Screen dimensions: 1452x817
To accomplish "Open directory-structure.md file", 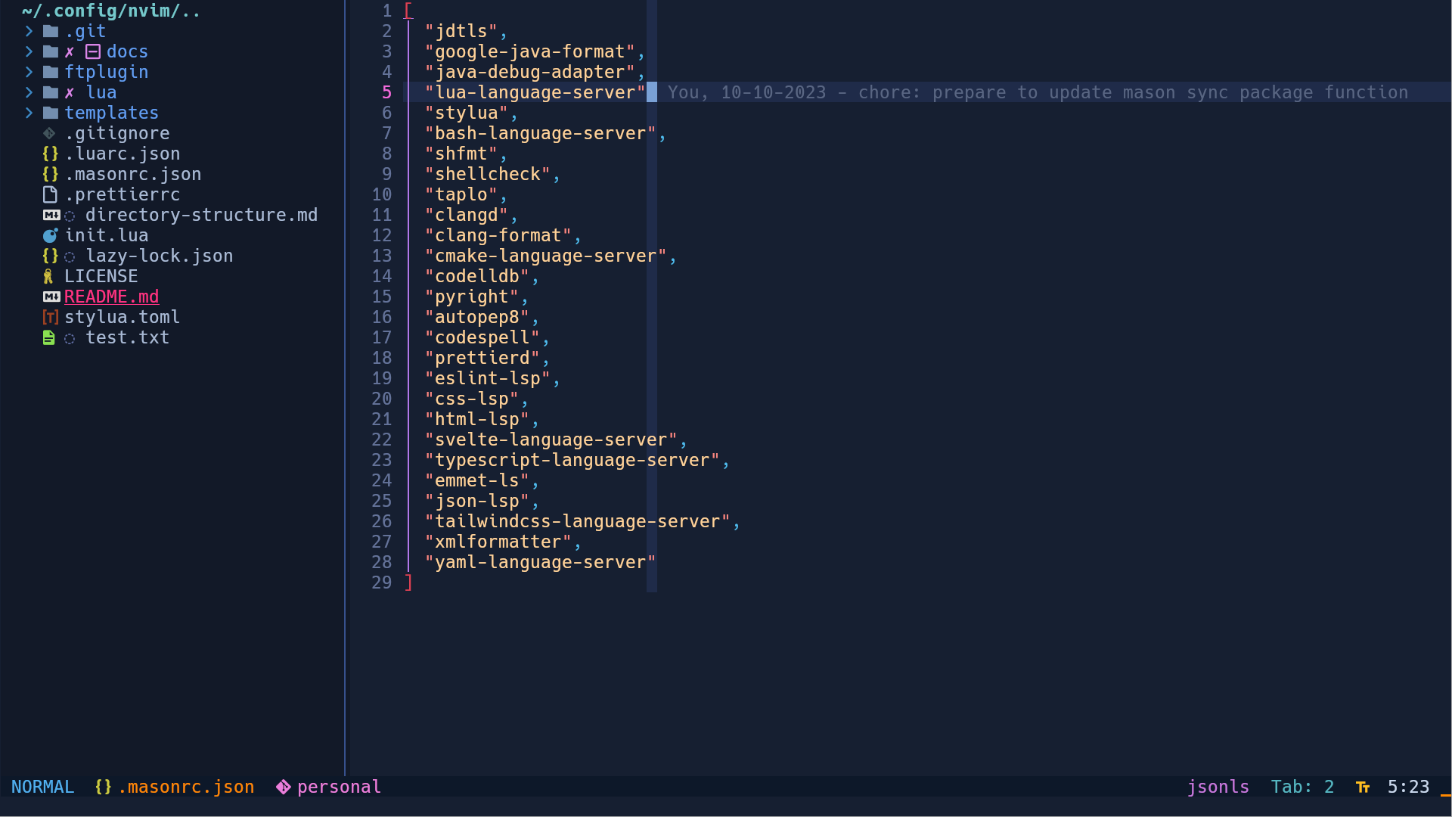I will click(201, 215).
